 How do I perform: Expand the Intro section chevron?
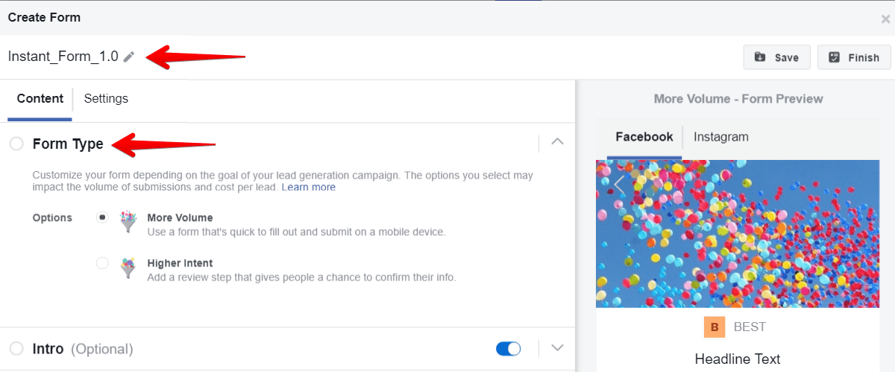point(557,347)
